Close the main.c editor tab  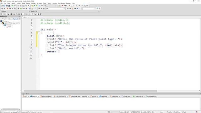[x=28, y=17]
